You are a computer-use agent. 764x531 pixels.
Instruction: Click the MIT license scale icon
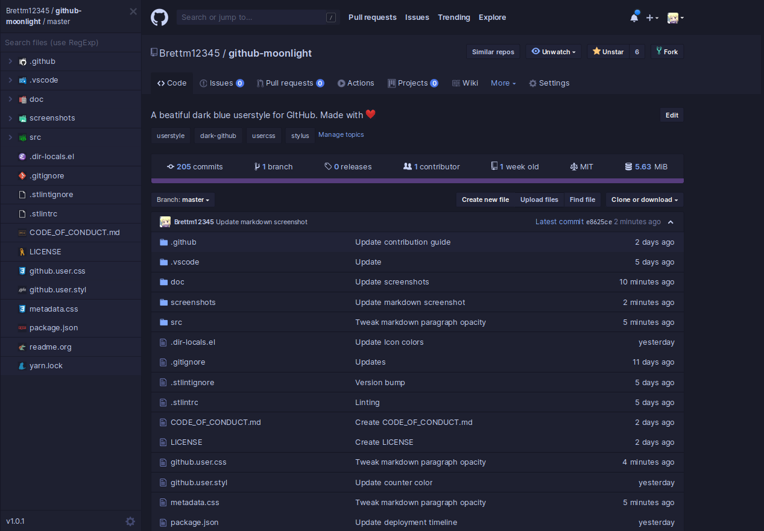click(x=573, y=166)
